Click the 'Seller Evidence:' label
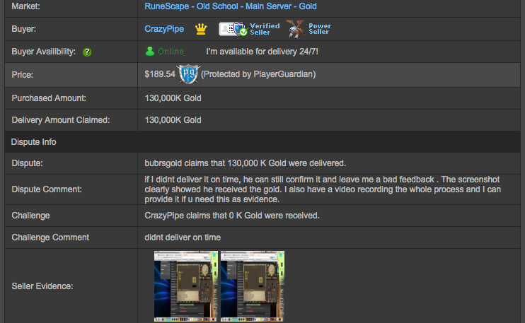Viewport: 525px width, 323px height. tap(42, 286)
